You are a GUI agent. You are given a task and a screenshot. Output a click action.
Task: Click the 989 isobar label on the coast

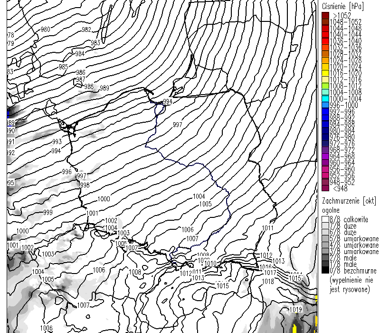coord(104,88)
